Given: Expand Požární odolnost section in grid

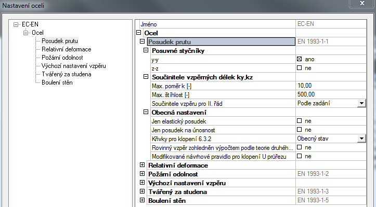Looking at the screenshot, I should (142, 174).
